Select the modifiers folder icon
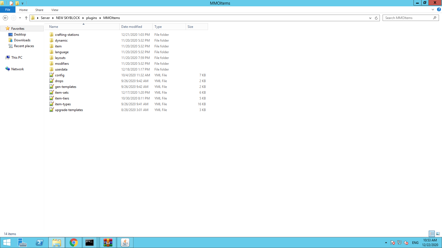The image size is (442, 248). click(x=52, y=64)
